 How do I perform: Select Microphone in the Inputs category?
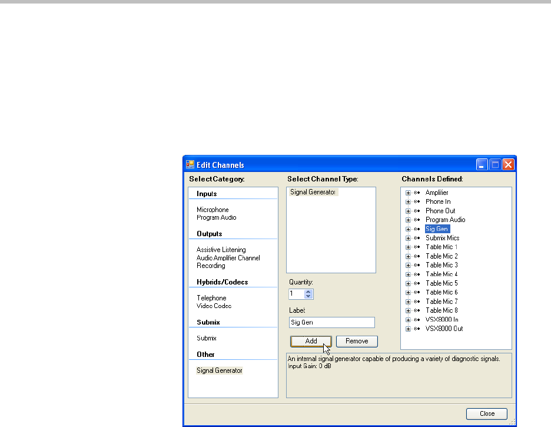(x=213, y=210)
